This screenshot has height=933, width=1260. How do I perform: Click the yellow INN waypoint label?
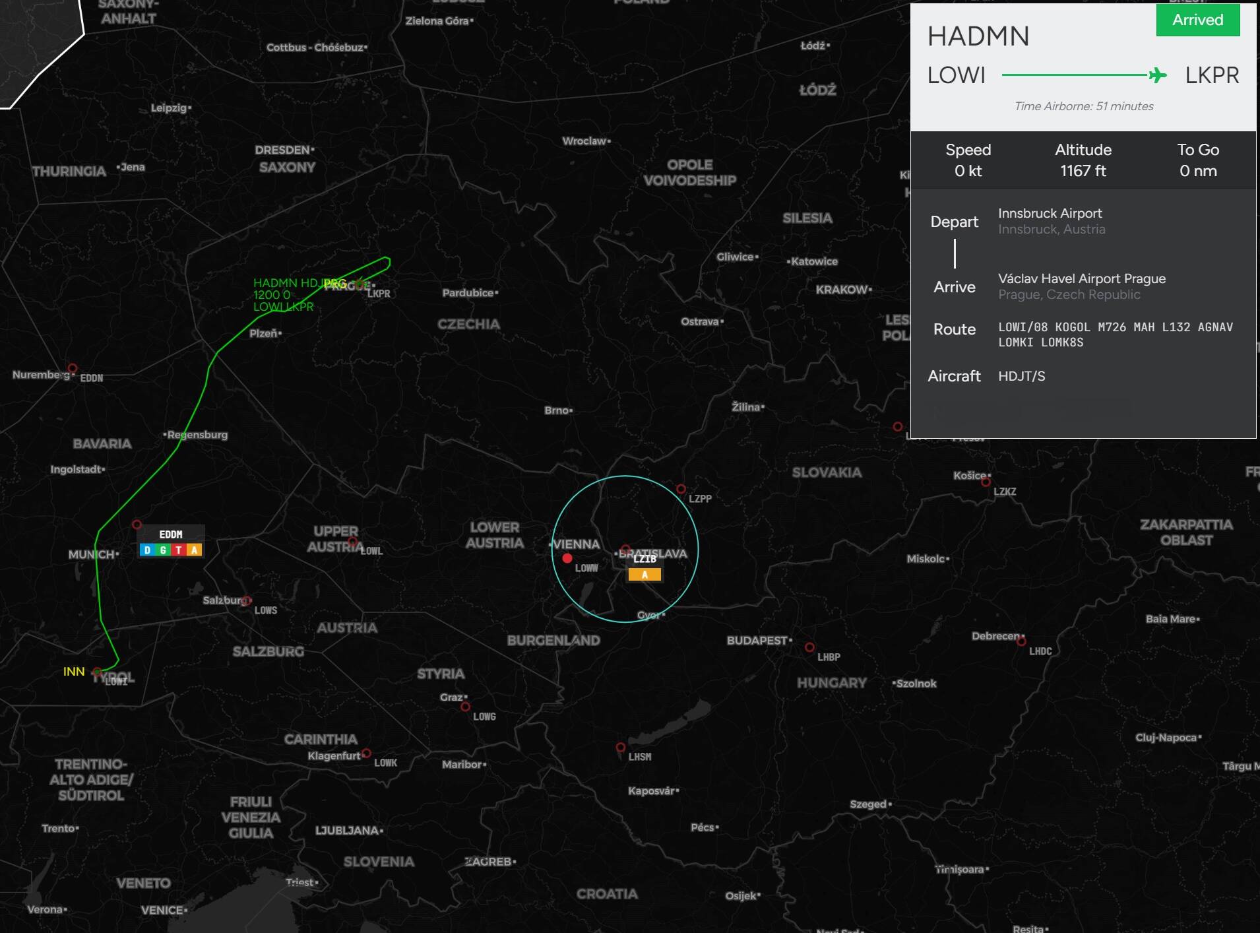coord(74,672)
